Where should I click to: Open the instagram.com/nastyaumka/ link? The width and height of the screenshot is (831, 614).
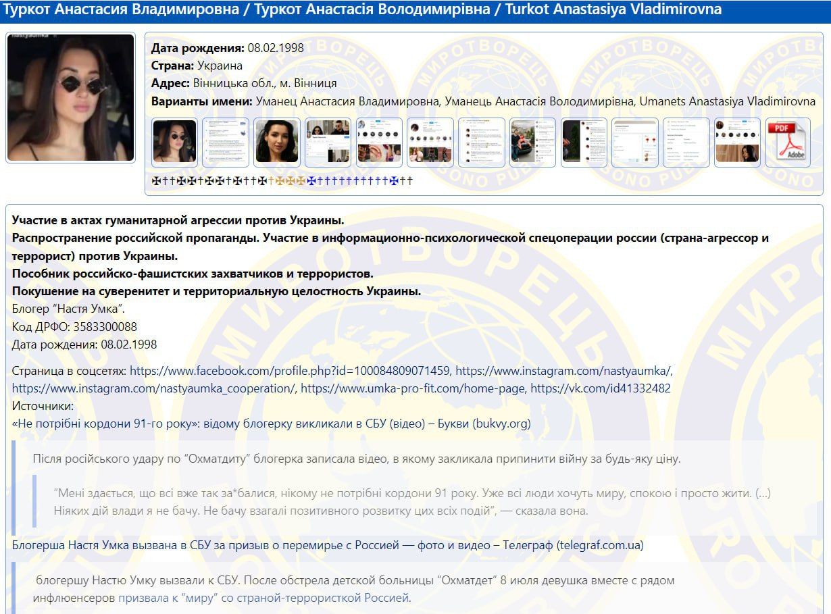click(563, 371)
